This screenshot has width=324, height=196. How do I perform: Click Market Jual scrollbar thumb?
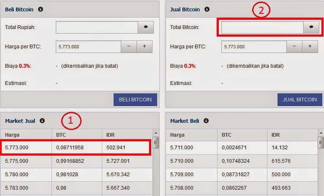tap(156, 142)
